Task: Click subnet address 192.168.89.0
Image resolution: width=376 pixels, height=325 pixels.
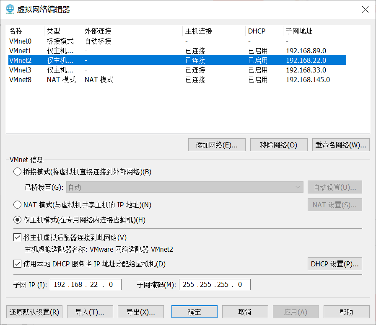Action: pos(306,51)
